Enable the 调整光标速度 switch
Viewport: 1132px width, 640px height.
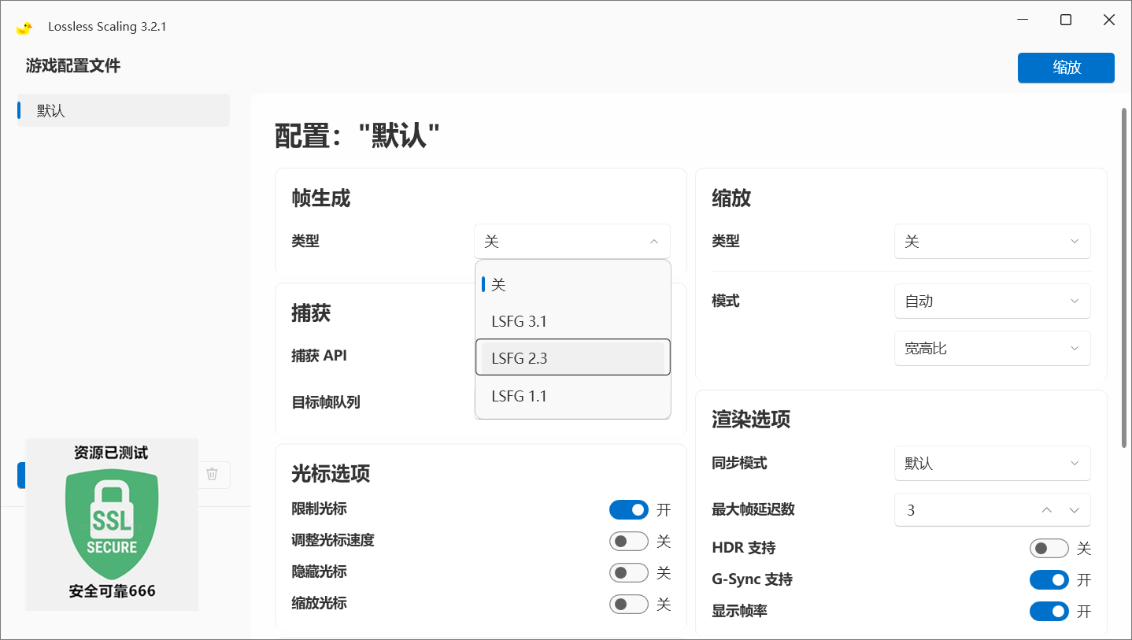(x=629, y=541)
